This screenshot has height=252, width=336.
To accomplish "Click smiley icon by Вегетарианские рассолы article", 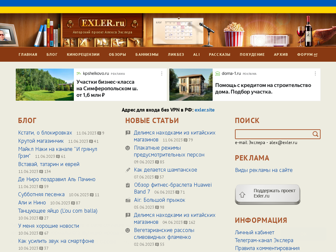I will [128, 230].
